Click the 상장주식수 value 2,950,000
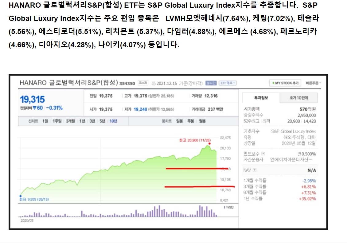Viewport: 347px width, 246px height. pyautogui.click(x=307, y=115)
